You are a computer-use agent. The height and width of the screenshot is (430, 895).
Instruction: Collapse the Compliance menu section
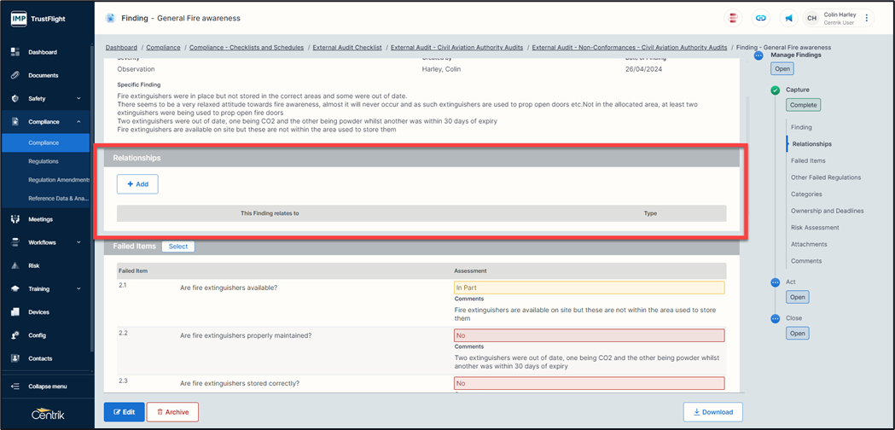[78, 122]
